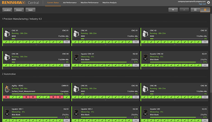This screenshot has width=212, height=122.
Task: Open settings via the gear icon
Action: 208,2
